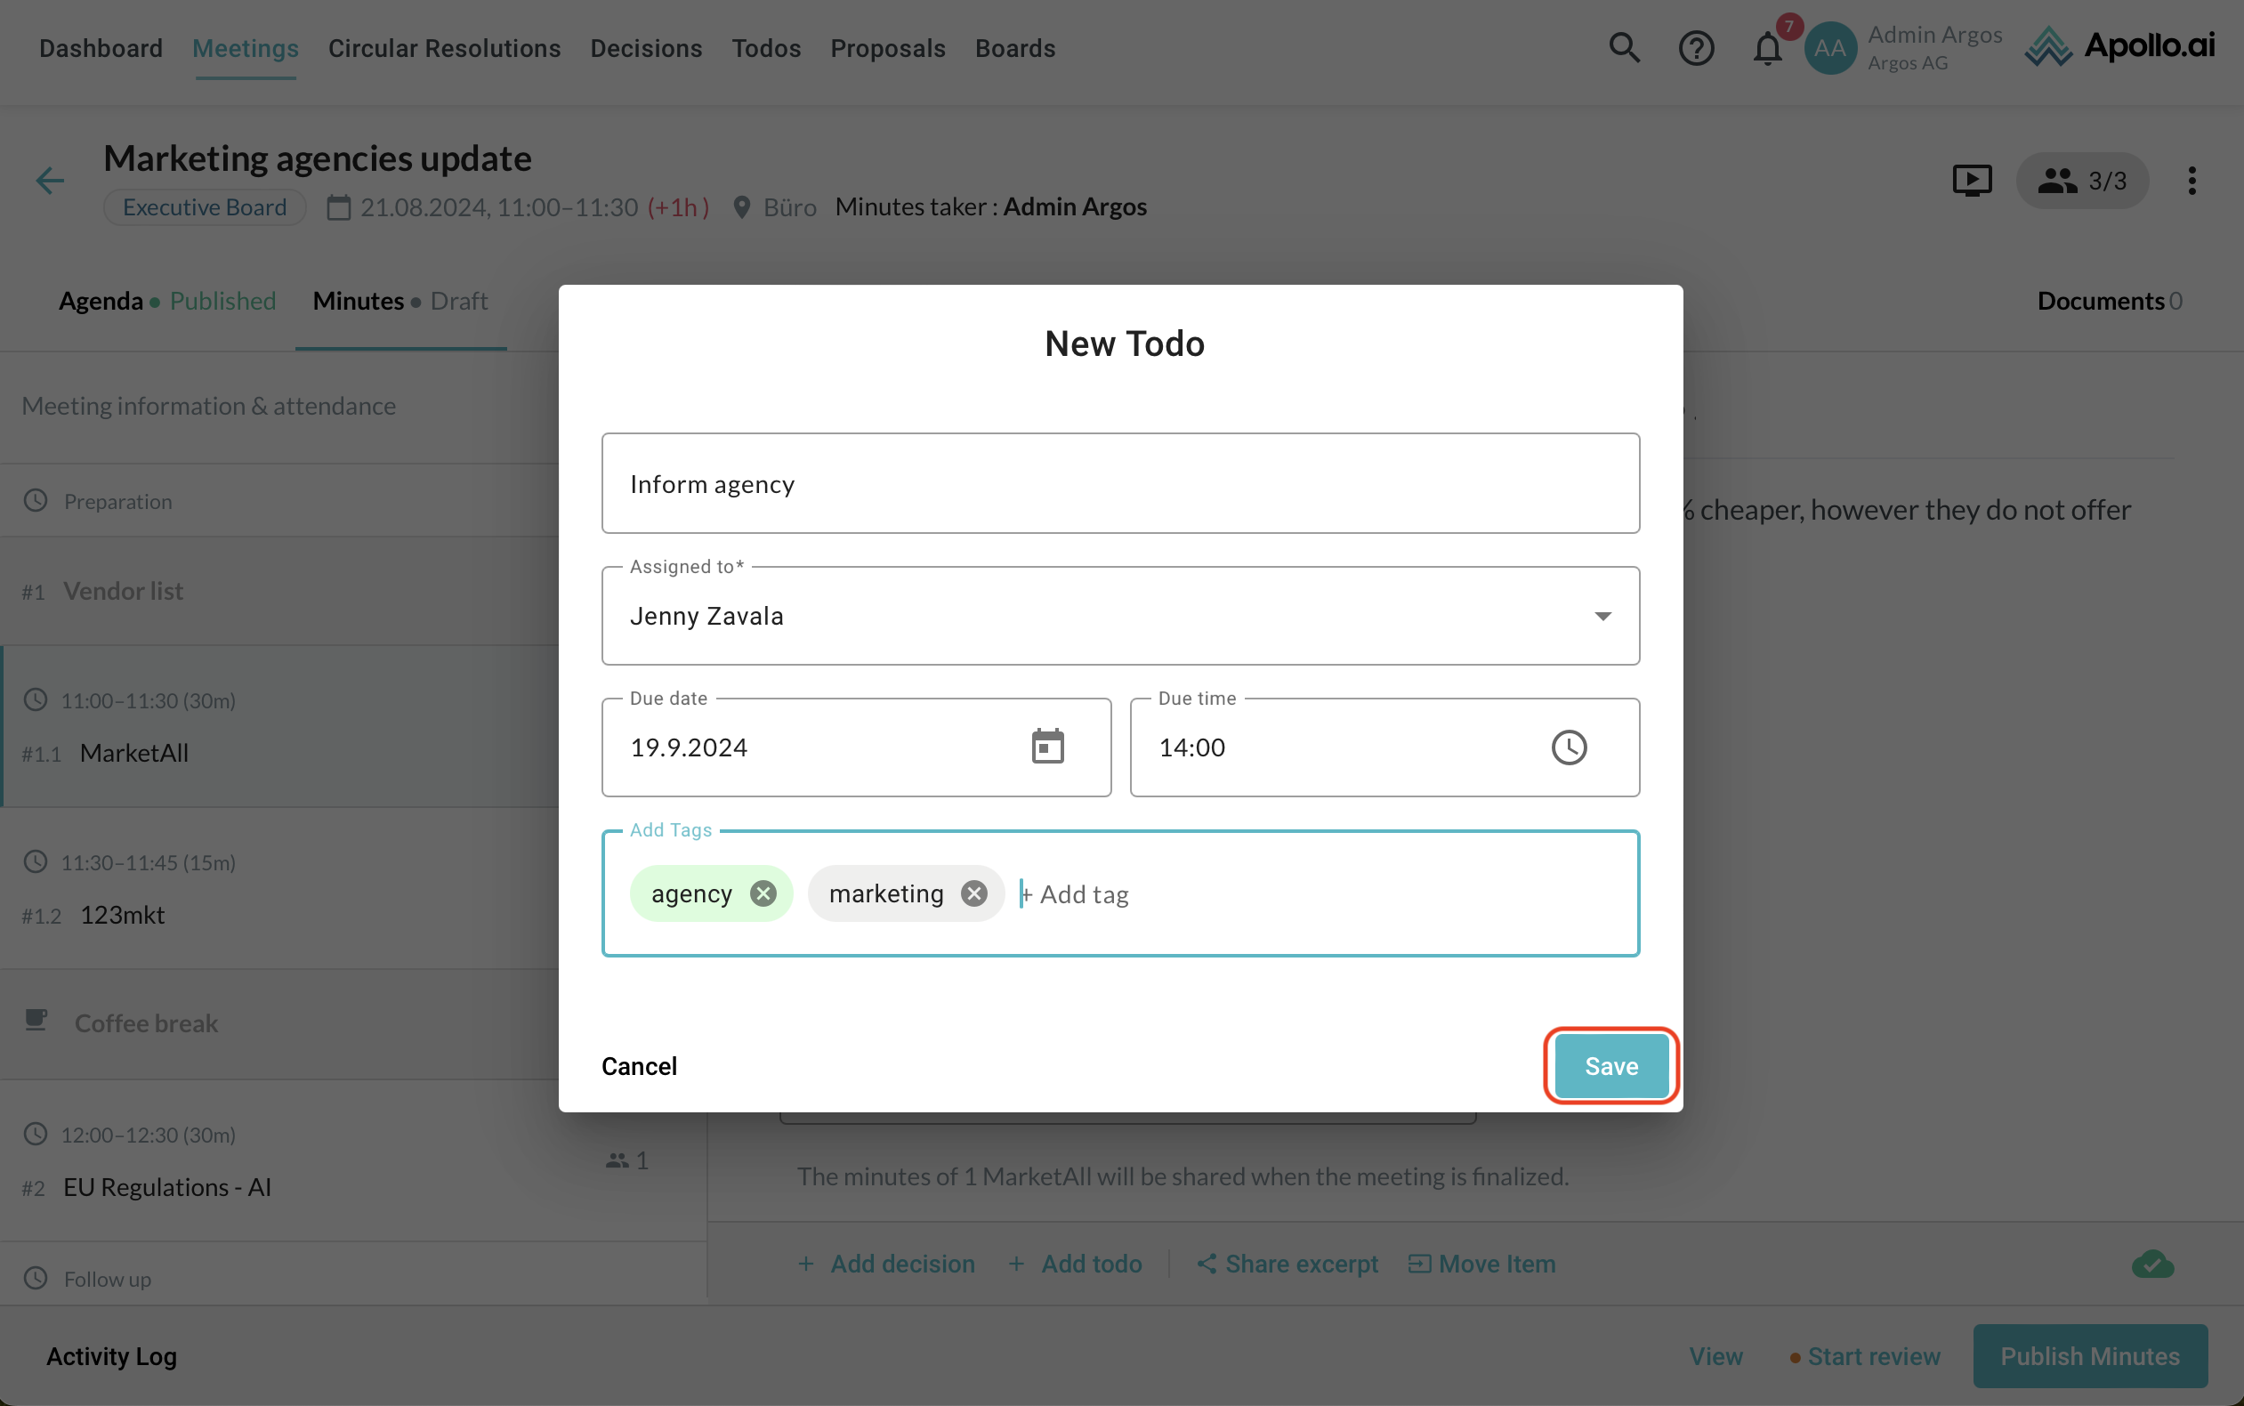Open the Todos menu item
The height and width of the screenshot is (1406, 2244).
click(765, 48)
